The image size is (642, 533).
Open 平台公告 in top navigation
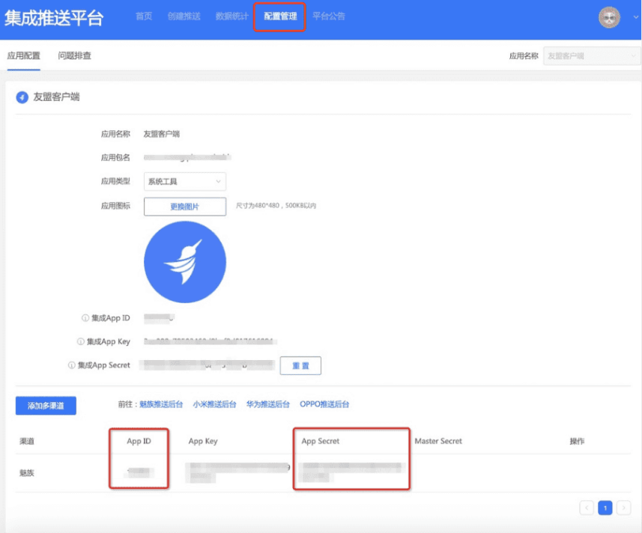pyautogui.click(x=328, y=16)
